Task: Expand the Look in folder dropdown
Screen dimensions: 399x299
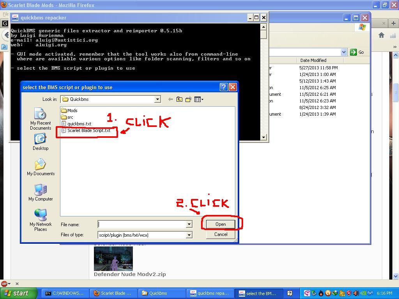Action: [x=157, y=99]
